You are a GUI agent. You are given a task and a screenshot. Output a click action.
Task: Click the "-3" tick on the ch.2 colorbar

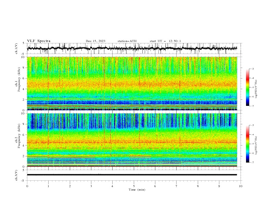253,125
